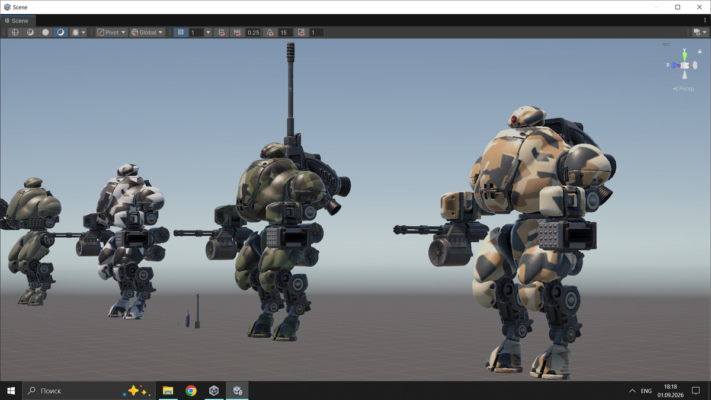Open Unity Hub from the taskbar
711x400 pixels.
point(214,391)
